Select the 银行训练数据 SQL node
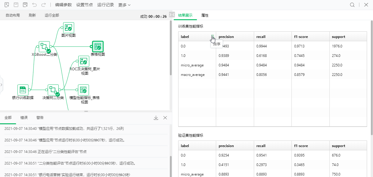373x177 pixels. (x=23, y=90)
